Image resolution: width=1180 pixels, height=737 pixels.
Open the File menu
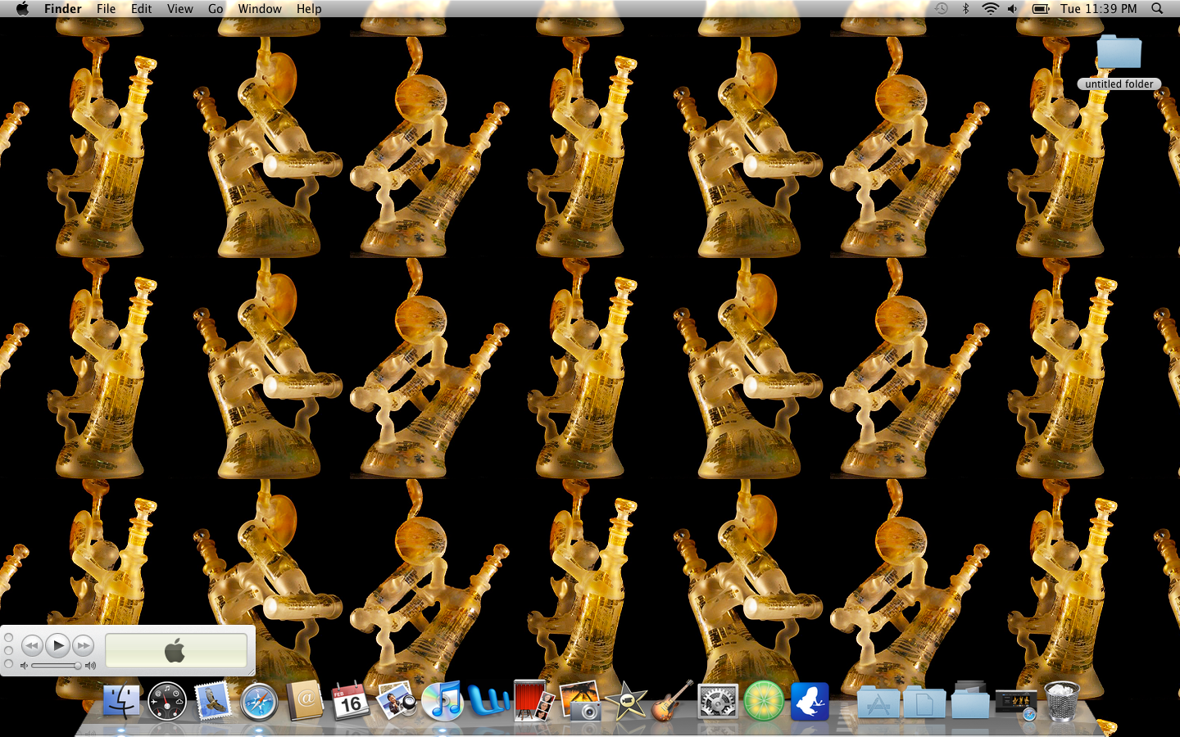[x=106, y=8]
